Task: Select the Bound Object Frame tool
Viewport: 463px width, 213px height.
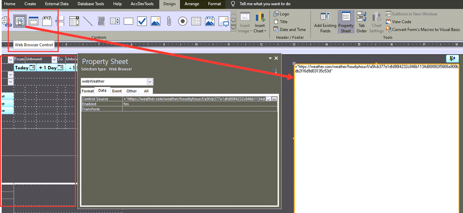Action: coord(210,21)
